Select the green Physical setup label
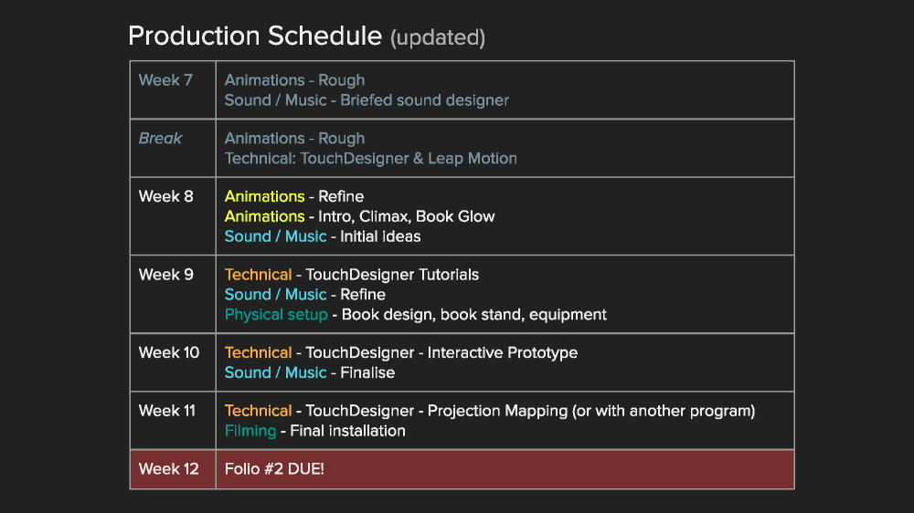 [276, 314]
